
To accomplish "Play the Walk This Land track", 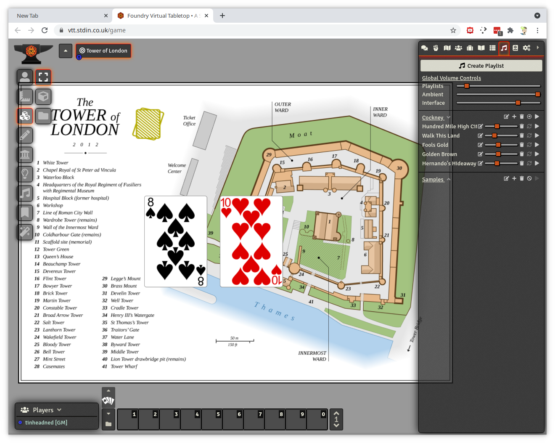I will tap(537, 135).
